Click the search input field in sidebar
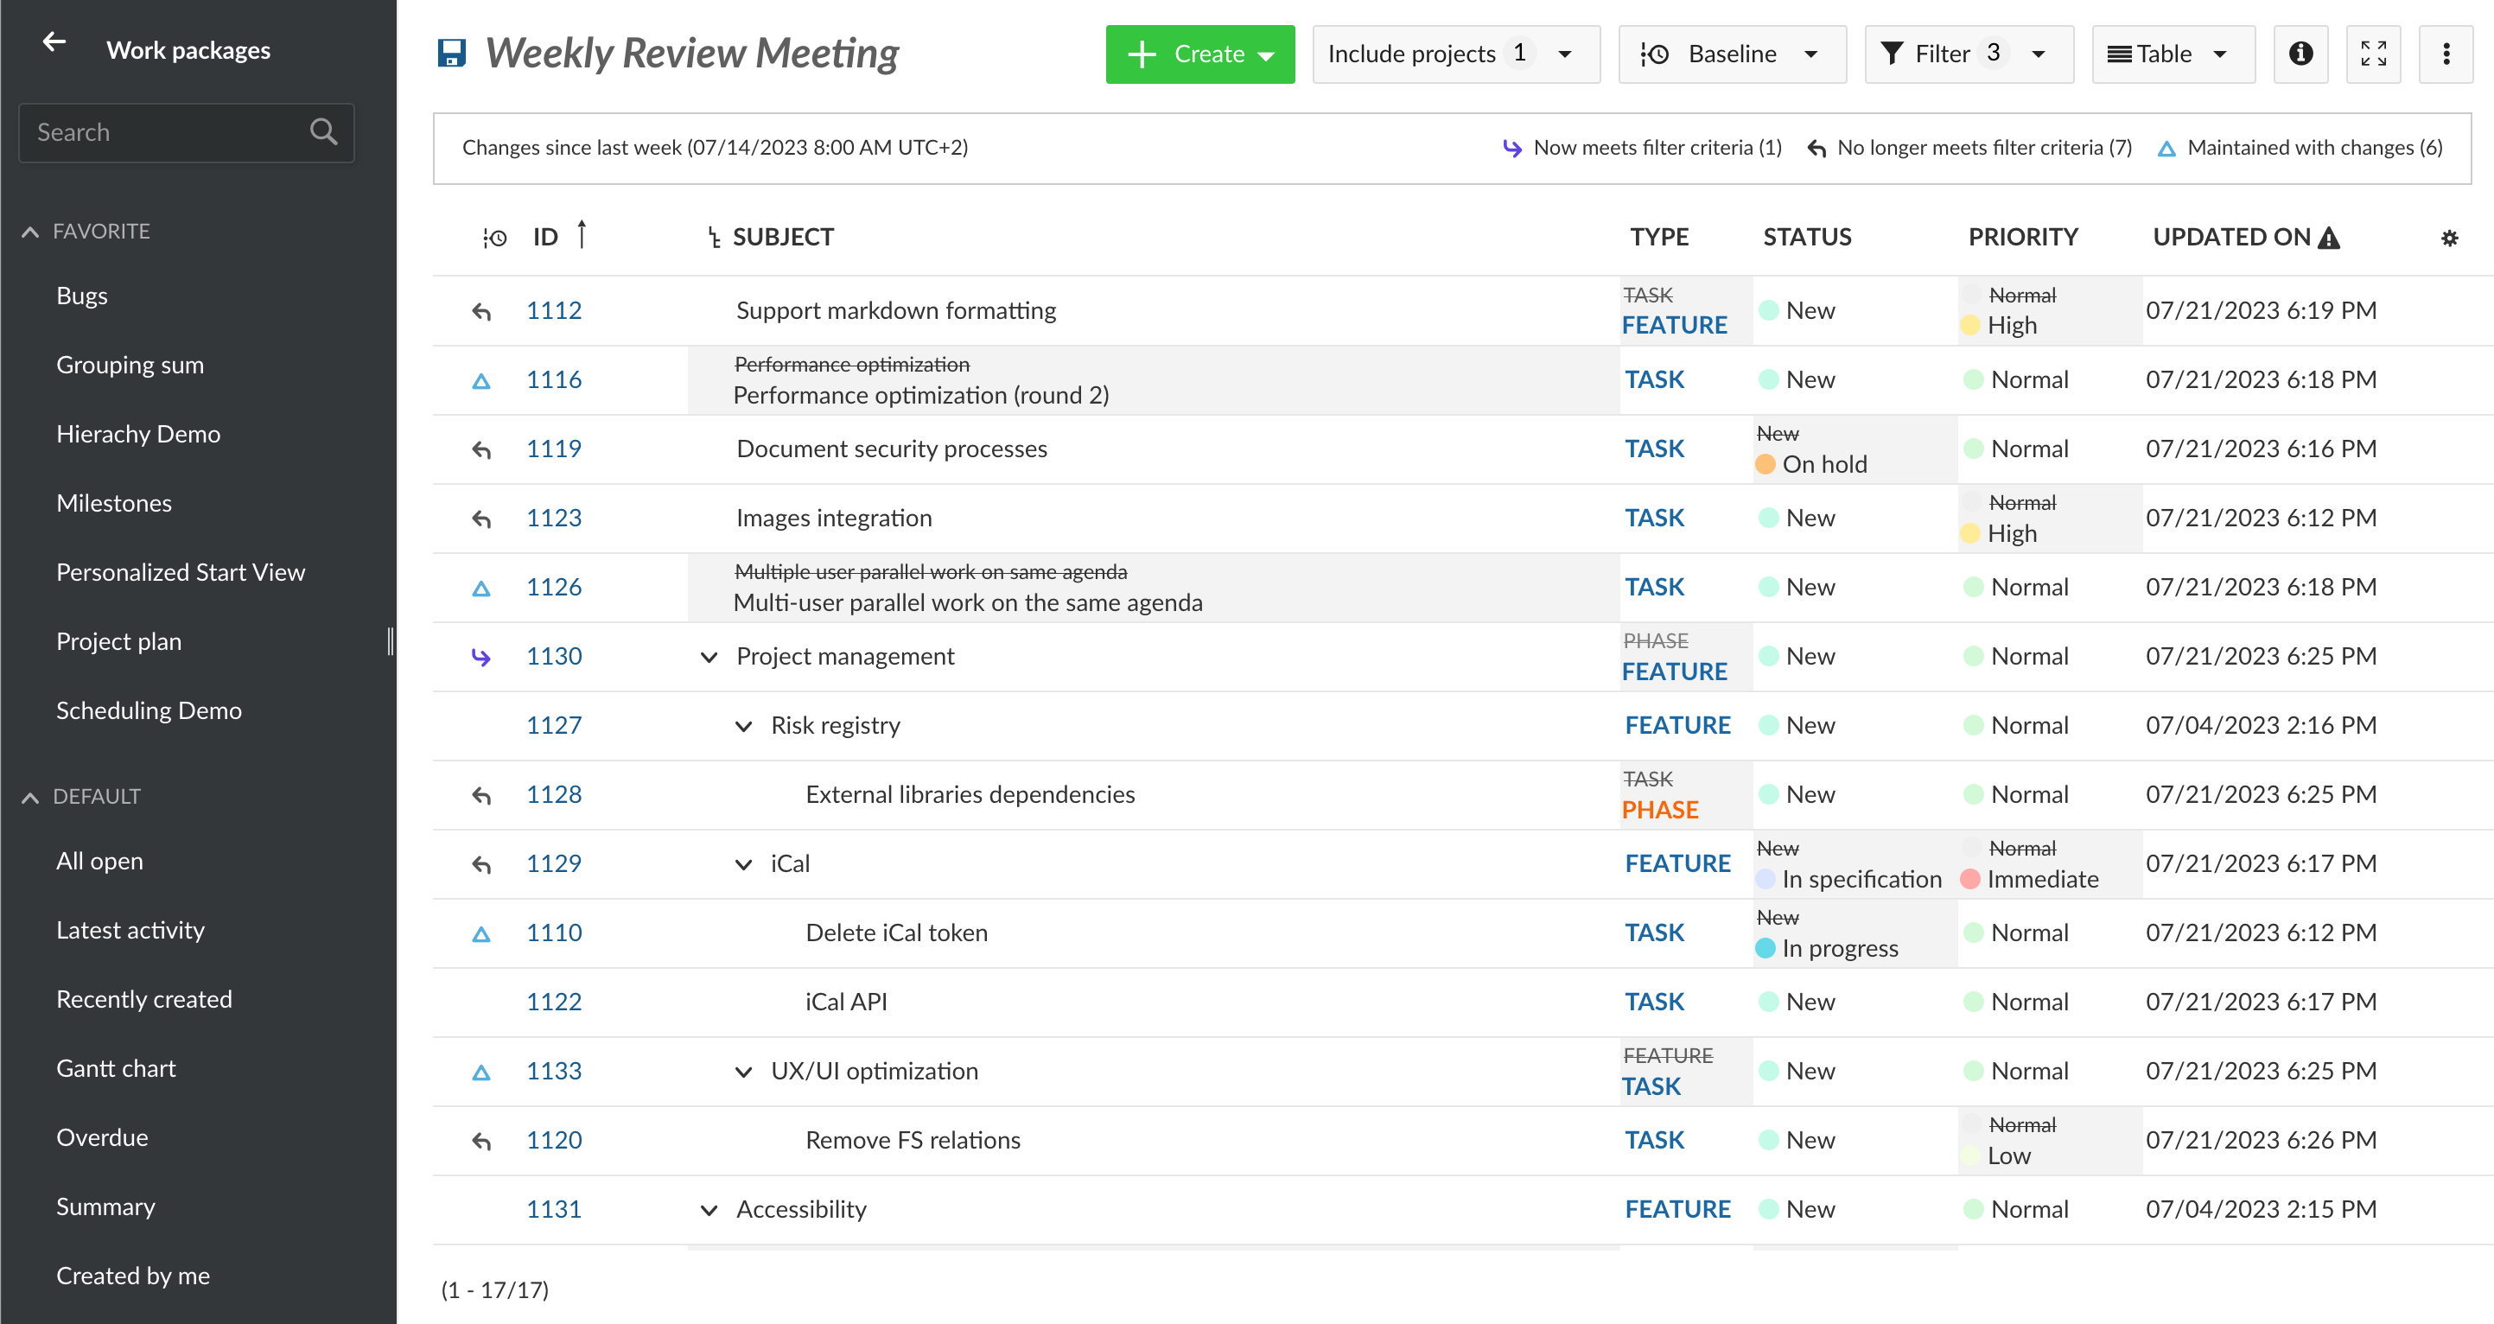The height and width of the screenshot is (1324, 2494). coord(187,130)
